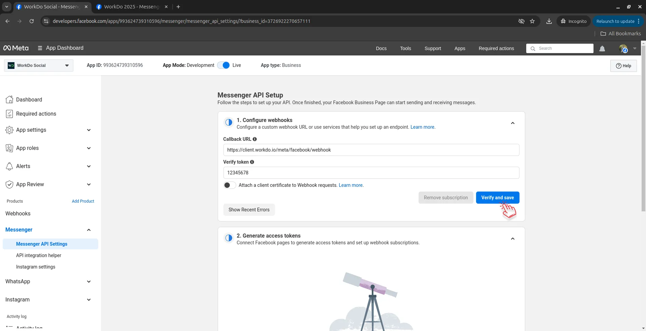
Task: Enable attach client certificate toggle
Action: 229,185
